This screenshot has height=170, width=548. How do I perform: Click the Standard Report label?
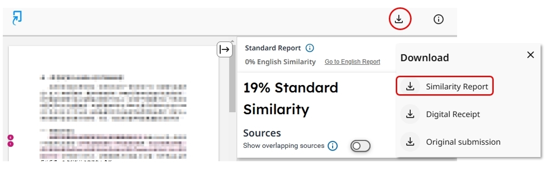coord(273,48)
